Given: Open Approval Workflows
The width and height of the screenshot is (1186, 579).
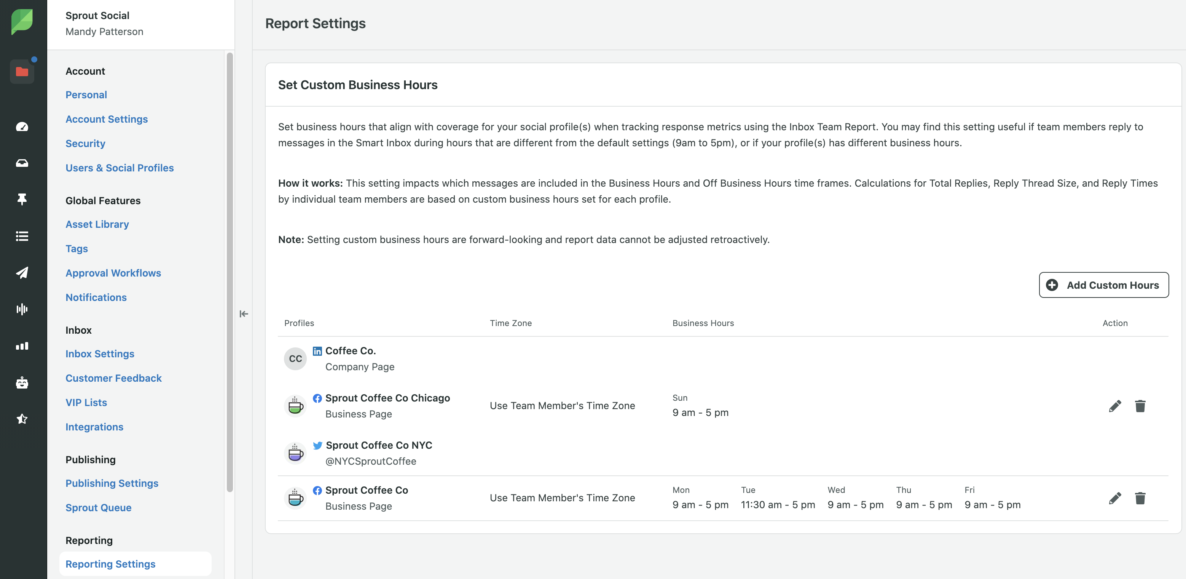Looking at the screenshot, I should 113,273.
